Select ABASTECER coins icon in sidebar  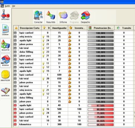[x=5, y=76]
